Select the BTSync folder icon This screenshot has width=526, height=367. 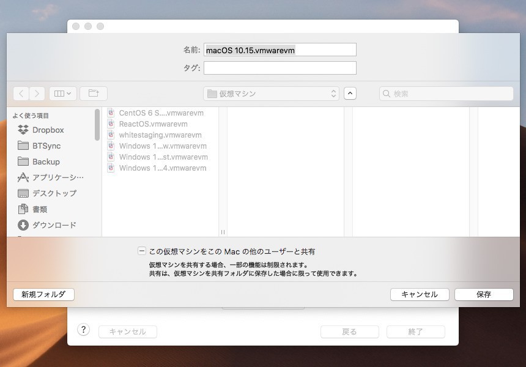(x=23, y=146)
